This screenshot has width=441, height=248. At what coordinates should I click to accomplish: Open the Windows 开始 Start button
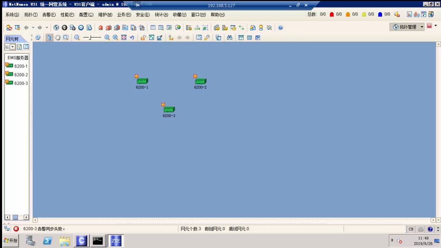coord(10,240)
